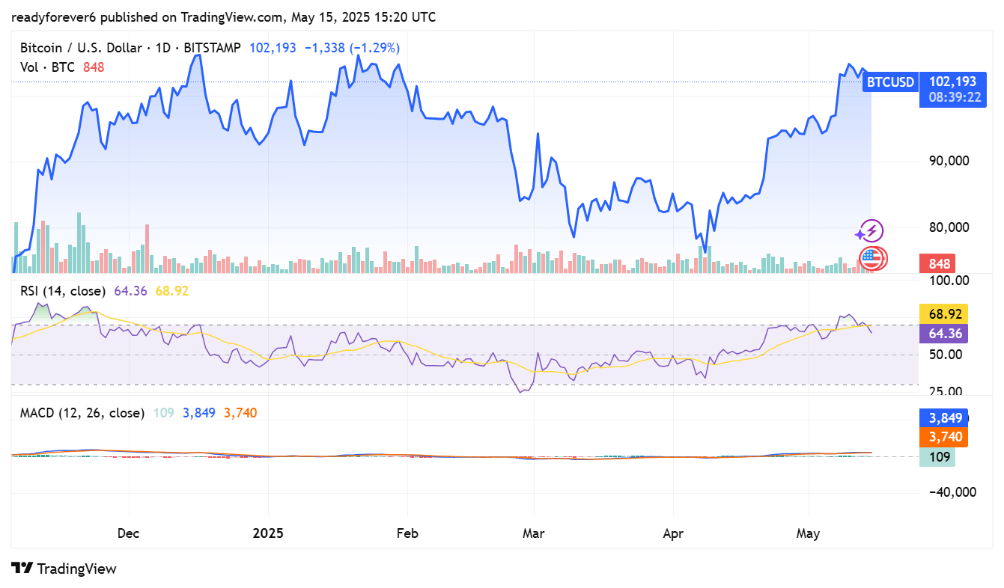Viewport: 1004px width, 588px height.
Task: Click the Vol · BTC indicator label
Action: pos(48,67)
